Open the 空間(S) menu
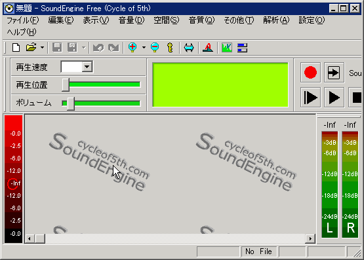 [x=166, y=20]
